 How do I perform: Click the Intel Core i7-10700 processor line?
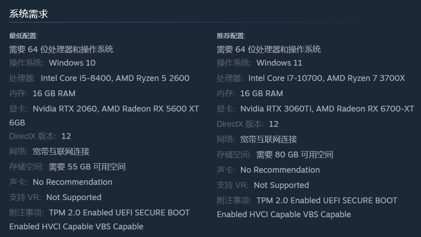[326, 78]
